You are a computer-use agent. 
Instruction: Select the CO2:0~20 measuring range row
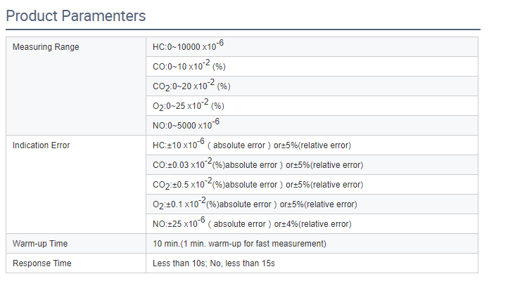(x=312, y=86)
